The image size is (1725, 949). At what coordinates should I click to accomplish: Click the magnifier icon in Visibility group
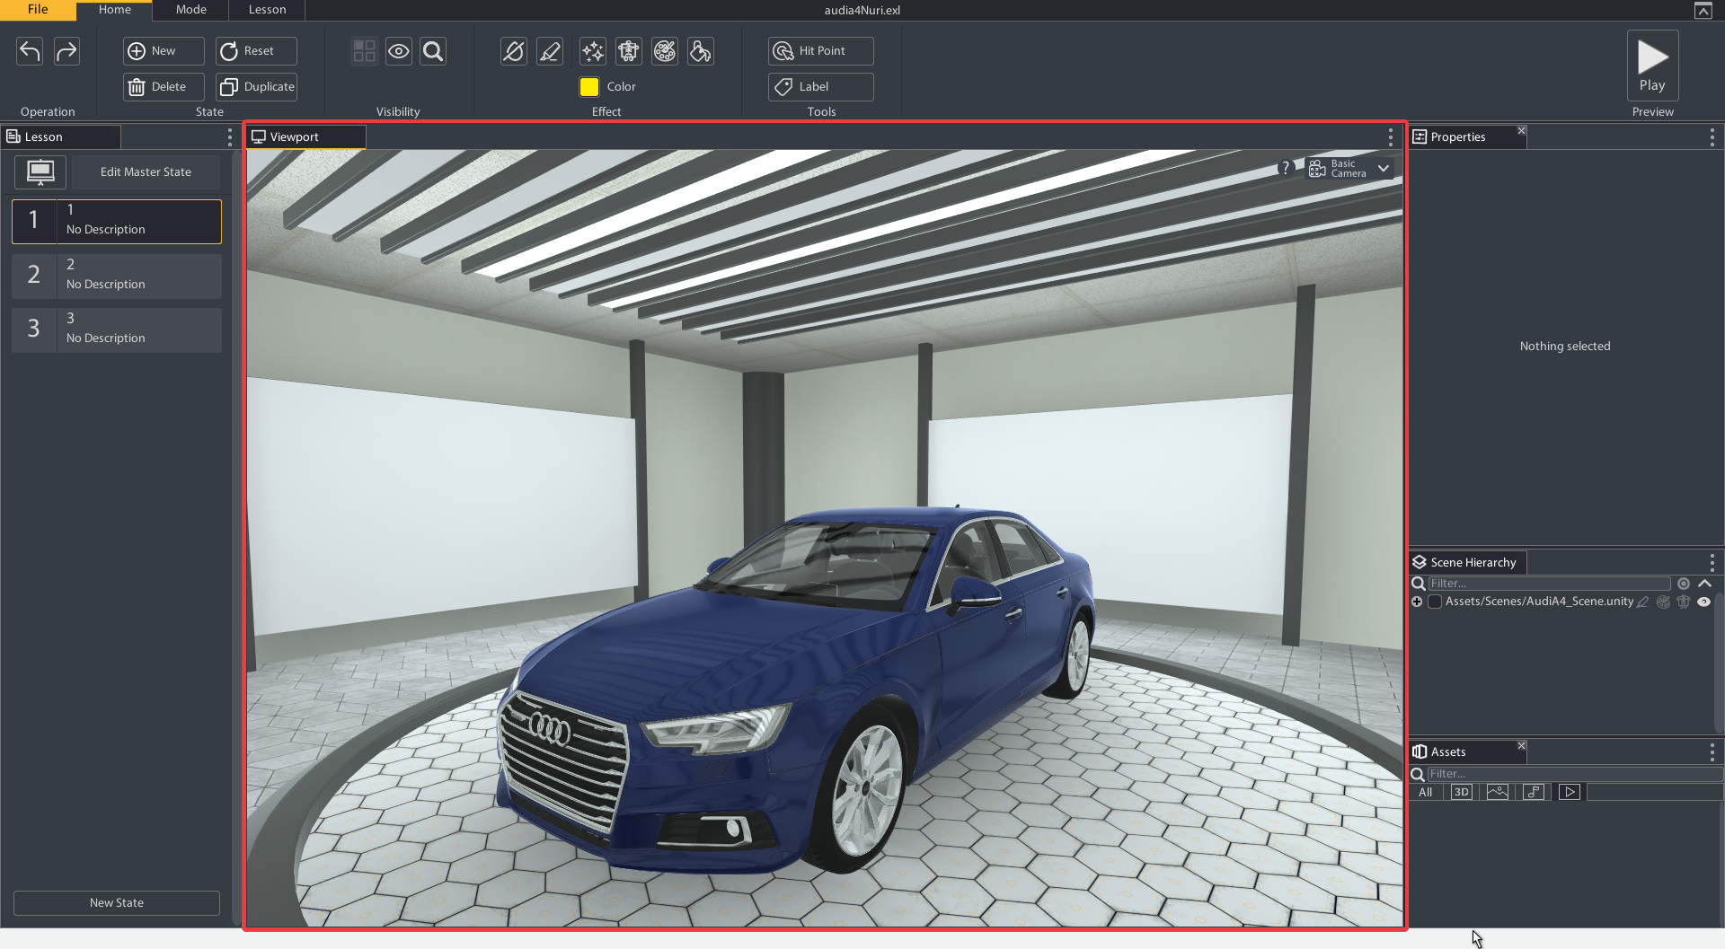[433, 51]
